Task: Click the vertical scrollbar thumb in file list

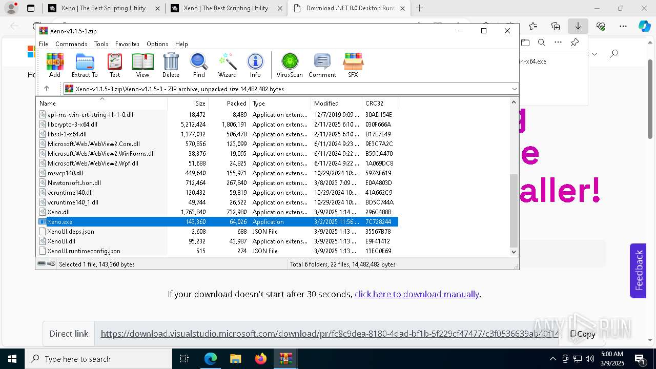Action: pyautogui.click(x=514, y=211)
